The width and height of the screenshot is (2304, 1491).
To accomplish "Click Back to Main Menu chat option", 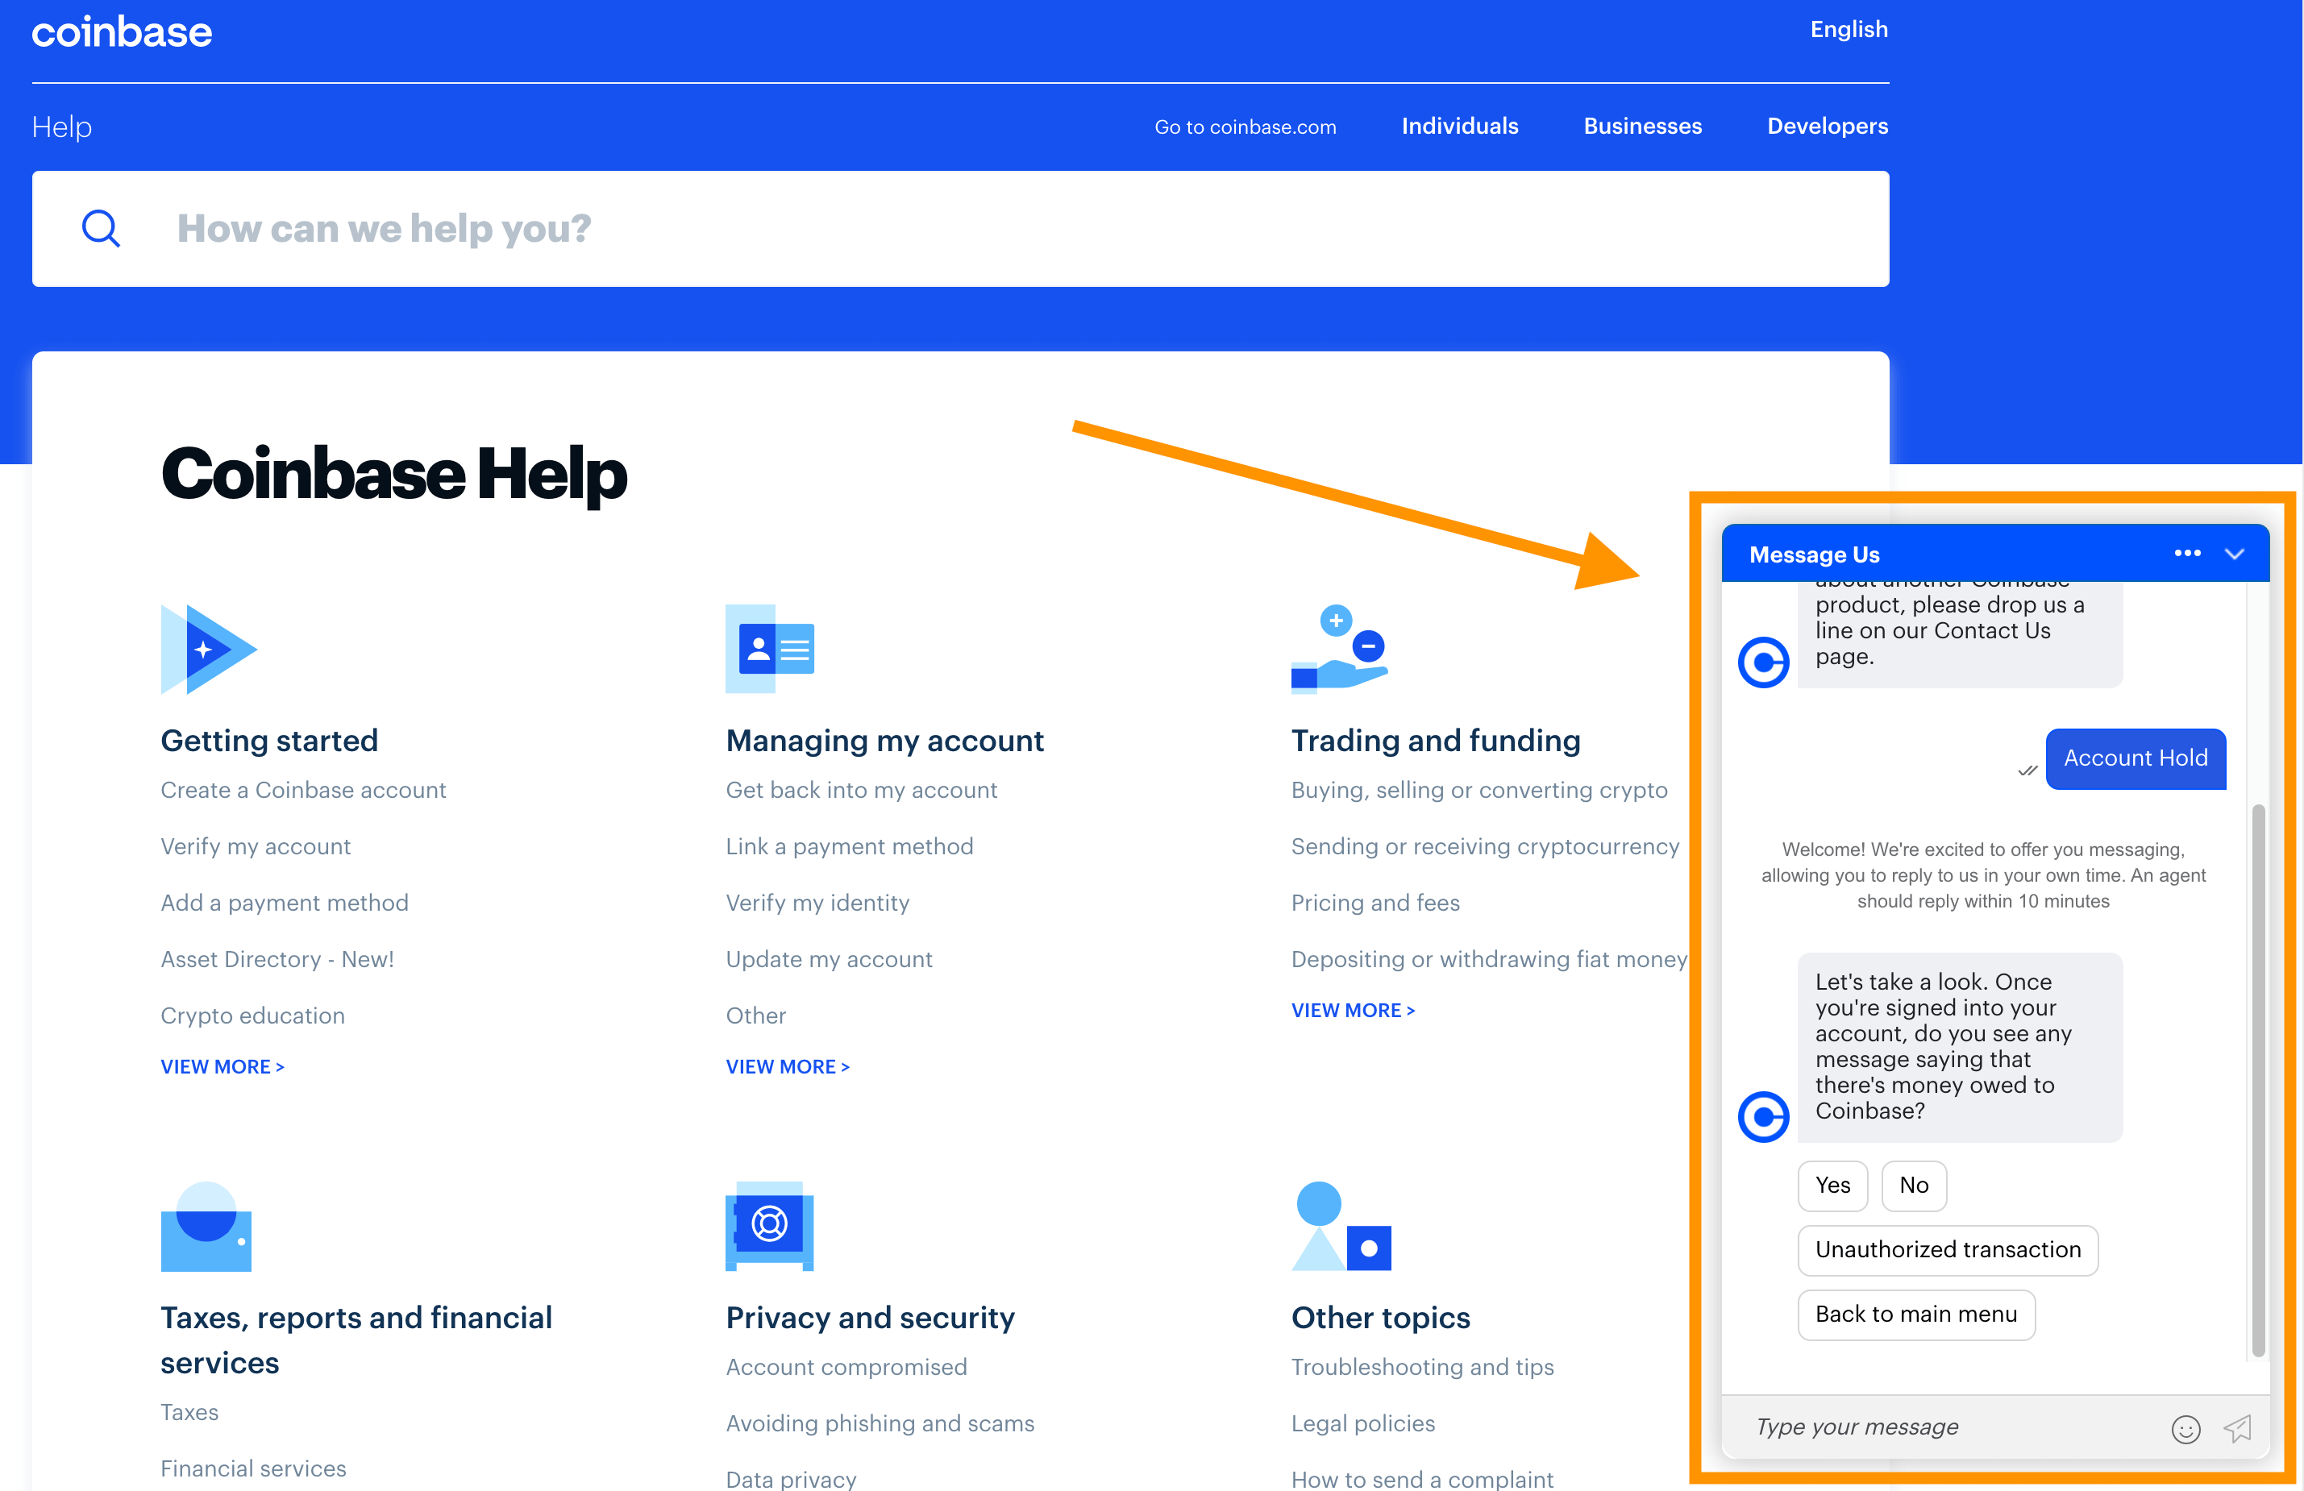I will pos(1915,1314).
